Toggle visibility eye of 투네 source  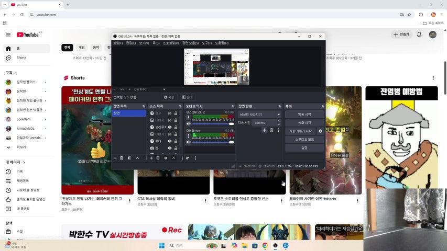pyautogui.click(x=170, y=141)
